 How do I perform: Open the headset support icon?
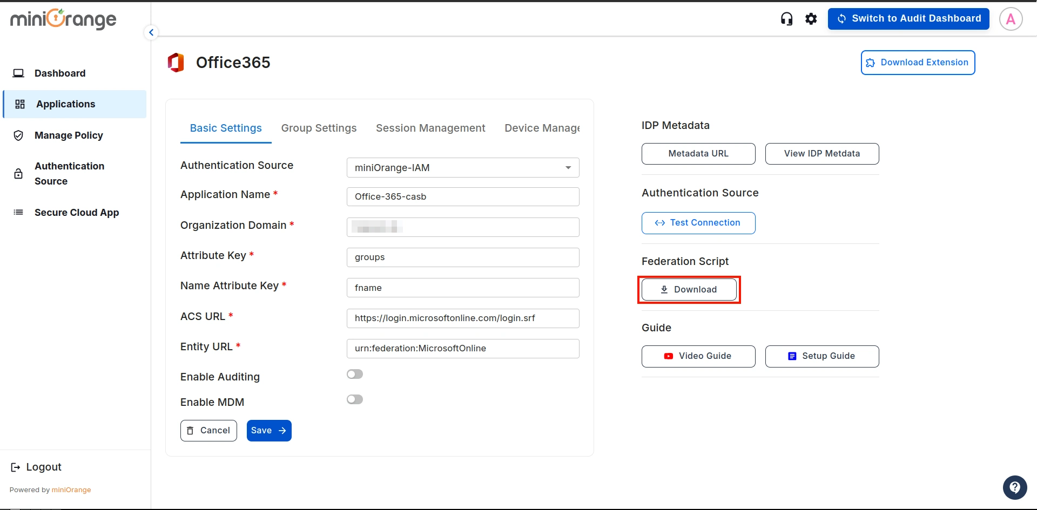786,18
